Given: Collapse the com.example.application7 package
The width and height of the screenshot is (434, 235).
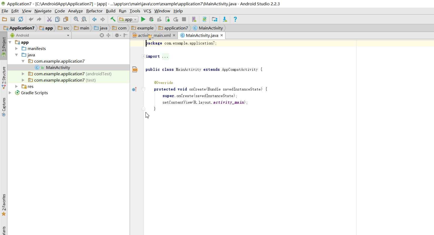Looking at the screenshot, I should tap(23, 61).
